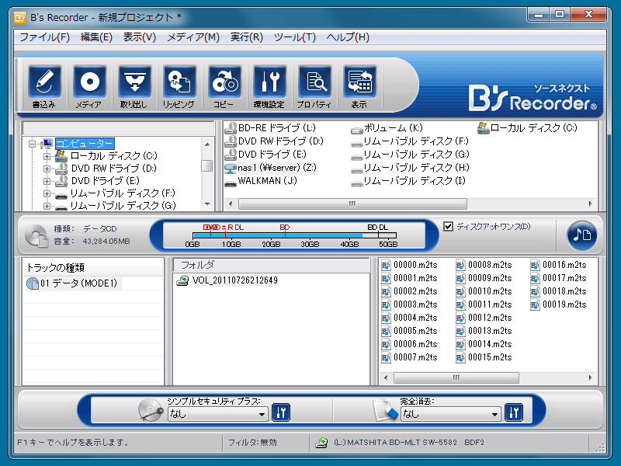Open the 実行(R) menu
Screen dimensions: 621x466
[246, 37]
